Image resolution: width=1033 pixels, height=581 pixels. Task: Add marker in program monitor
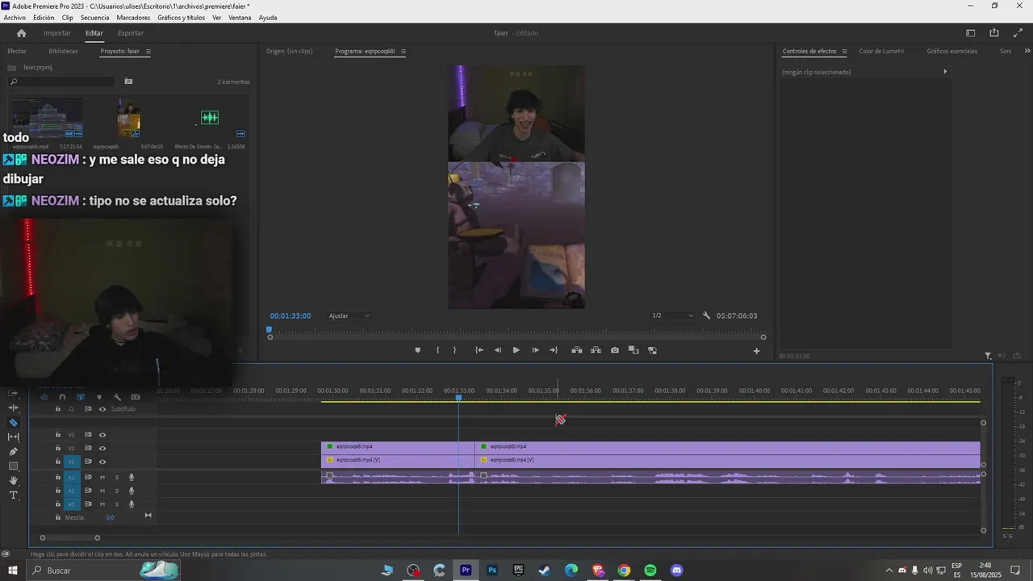[417, 350]
